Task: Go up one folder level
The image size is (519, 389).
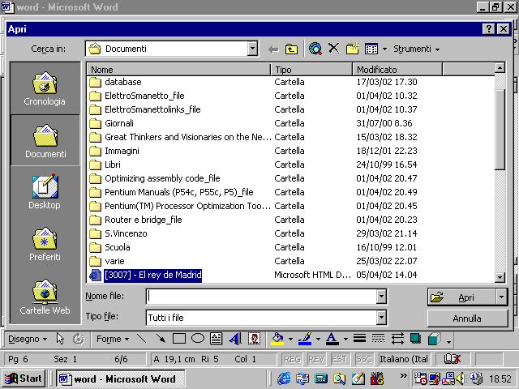Action: tap(291, 49)
